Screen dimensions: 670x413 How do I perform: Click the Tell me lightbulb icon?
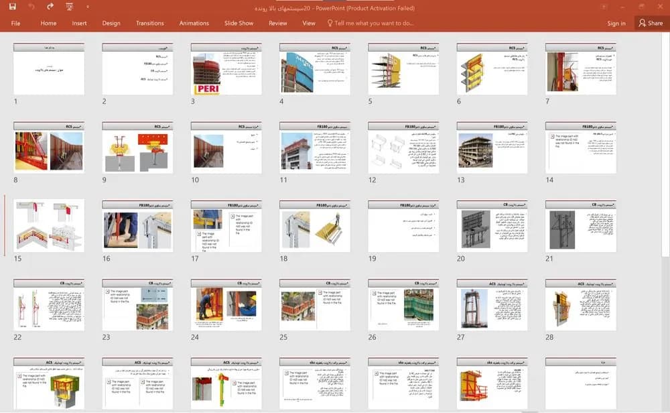point(330,23)
